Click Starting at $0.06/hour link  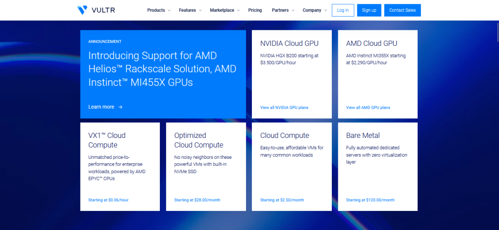[x=108, y=200]
